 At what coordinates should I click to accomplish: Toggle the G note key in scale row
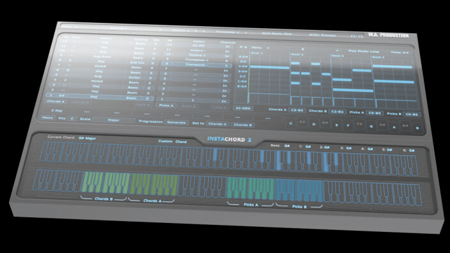click(x=371, y=126)
